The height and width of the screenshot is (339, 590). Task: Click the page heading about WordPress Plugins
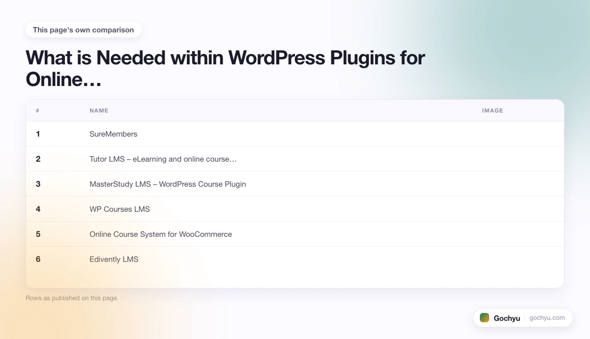tap(225, 68)
